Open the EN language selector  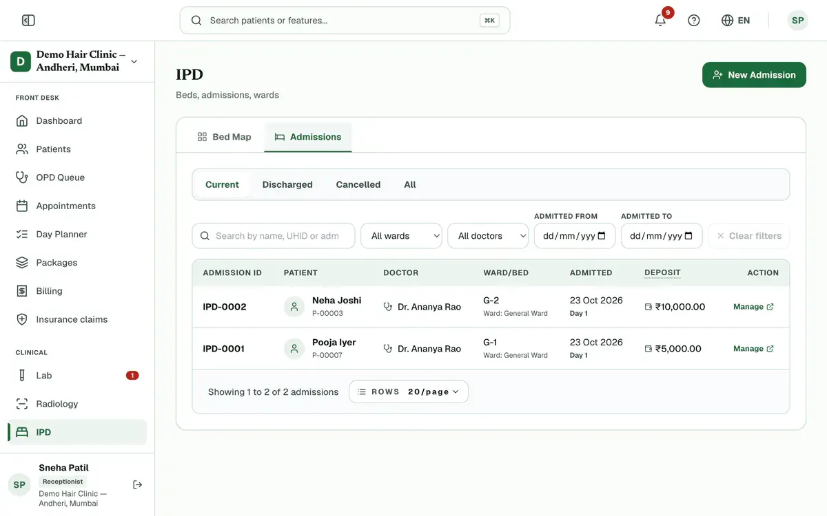click(x=735, y=21)
